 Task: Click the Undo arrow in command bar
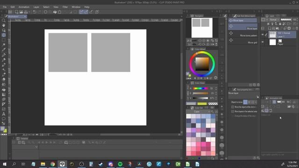(35, 12)
